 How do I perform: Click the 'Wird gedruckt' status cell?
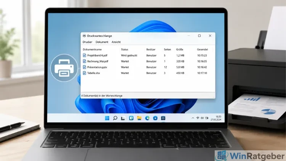click(x=129, y=55)
